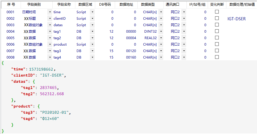Open field category dropdown in row 0007
The image size is (257, 134).
[x=50, y=51]
